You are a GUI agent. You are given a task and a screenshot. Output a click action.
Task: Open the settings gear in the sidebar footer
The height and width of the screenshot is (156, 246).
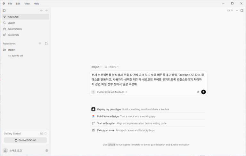(46, 151)
